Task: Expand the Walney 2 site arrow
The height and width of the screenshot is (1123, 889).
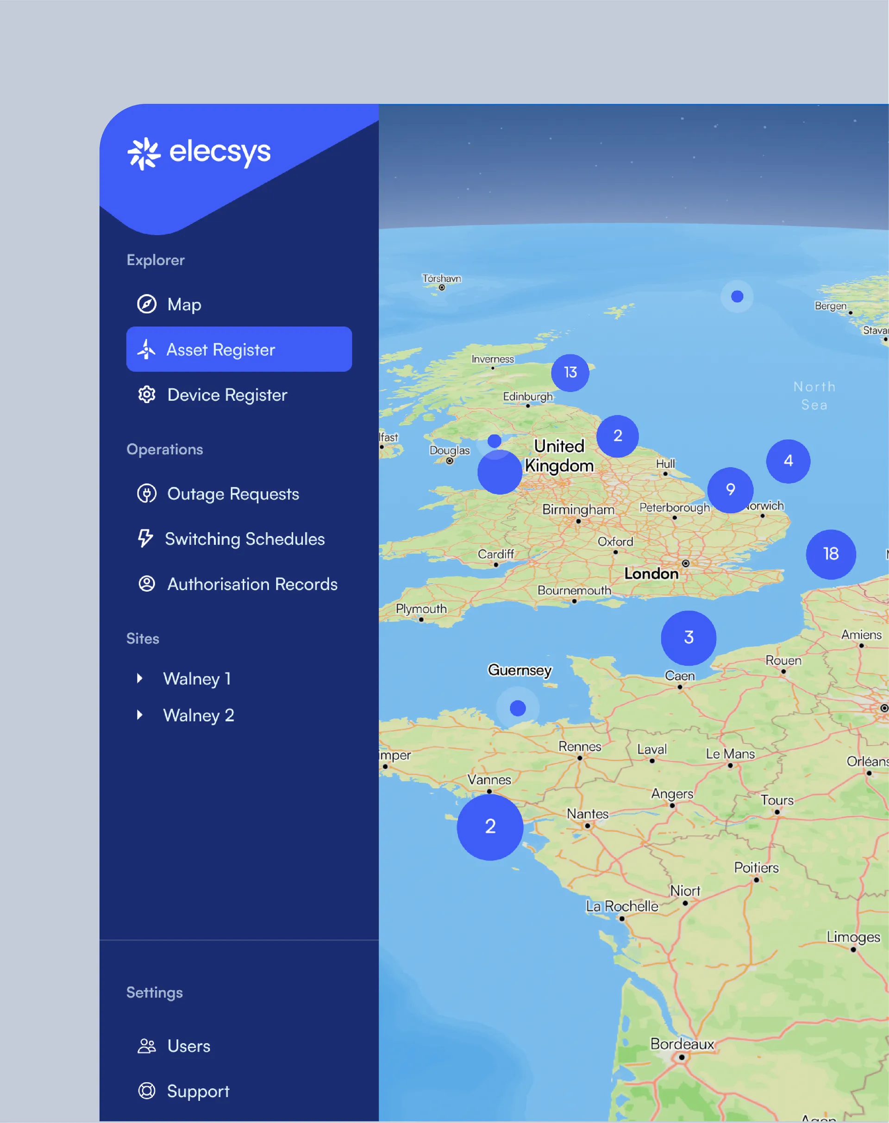Action: click(x=139, y=715)
